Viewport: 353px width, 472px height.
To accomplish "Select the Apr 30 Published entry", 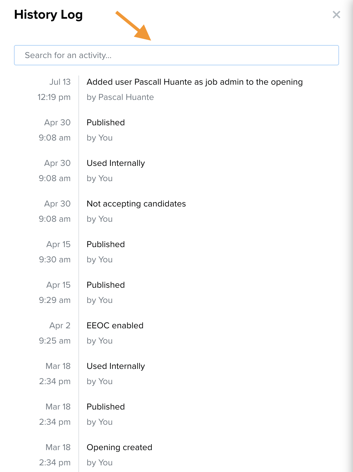I will click(106, 122).
